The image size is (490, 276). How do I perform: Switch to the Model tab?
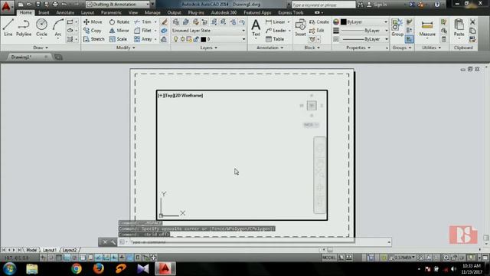click(31, 250)
